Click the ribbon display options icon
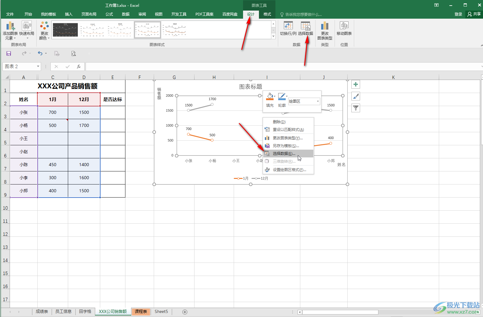This screenshot has width=483, height=317. coord(437,5)
